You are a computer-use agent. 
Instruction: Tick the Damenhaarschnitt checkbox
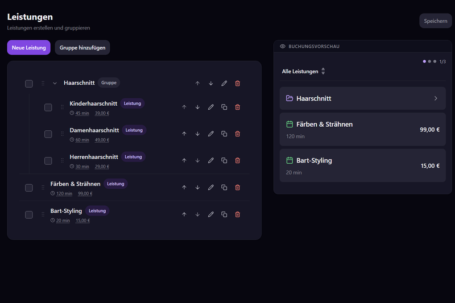click(48, 134)
